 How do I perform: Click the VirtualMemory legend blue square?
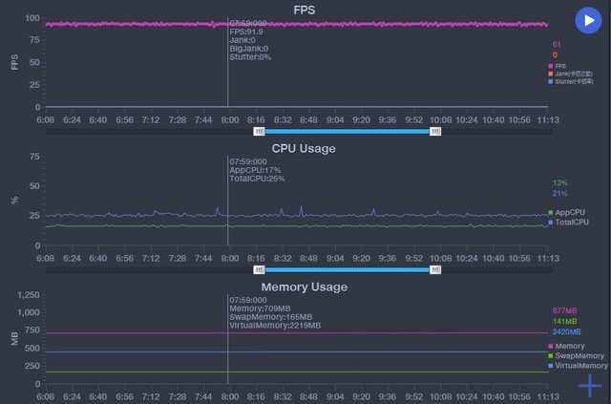(x=551, y=365)
